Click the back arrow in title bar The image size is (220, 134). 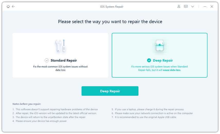coord(13,6)
